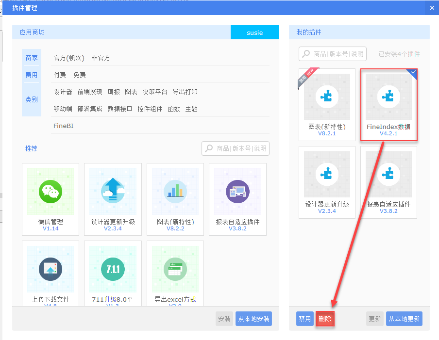Pick the 711升级8.0平 plugin icon
439x340 pixels.
pyautogui.click(x=113, y=269)
